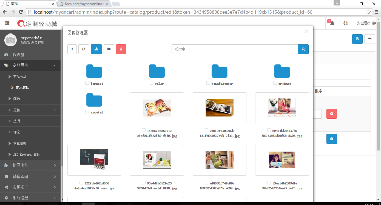This screenshot has width=381, height=205.
Task: Open SEO Keyword 管理 in the sidebar
Action: pyautogui.click(x=30, y=155)
